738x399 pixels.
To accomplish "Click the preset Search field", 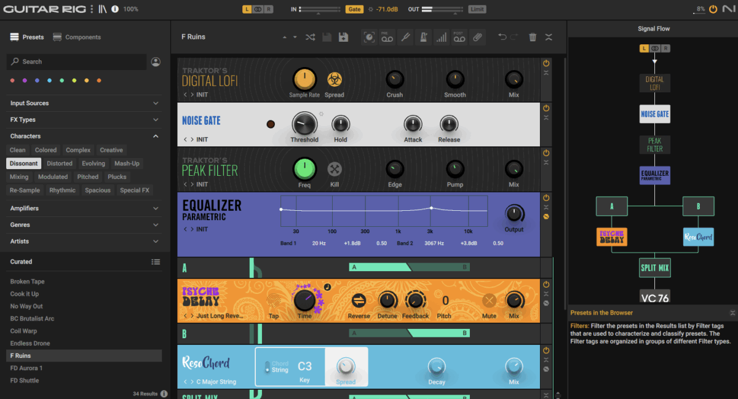I will [76, 61].
